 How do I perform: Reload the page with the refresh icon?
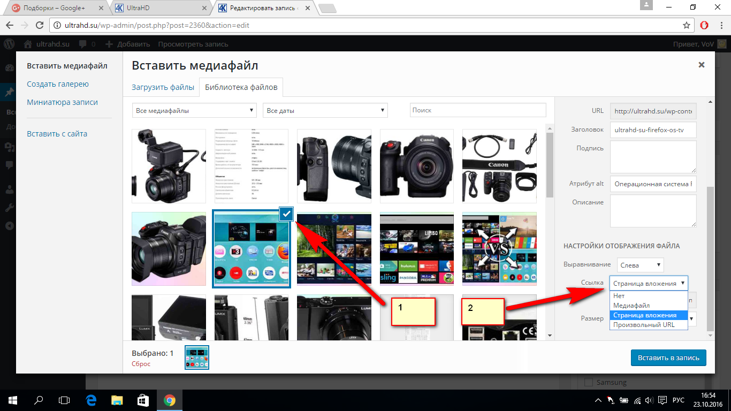(39, 25)
